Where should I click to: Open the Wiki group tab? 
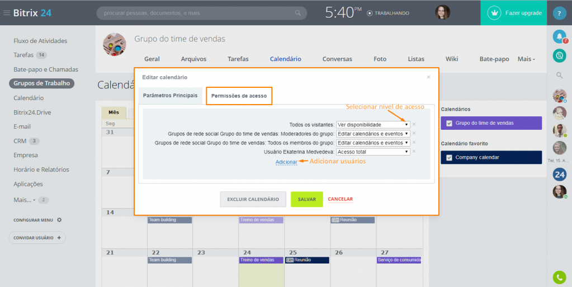point(452,59)
